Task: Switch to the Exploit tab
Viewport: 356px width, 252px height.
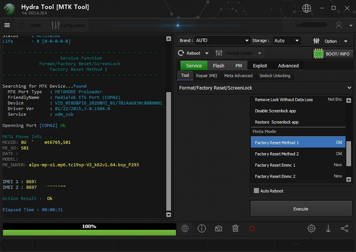Action: [260, 66]
